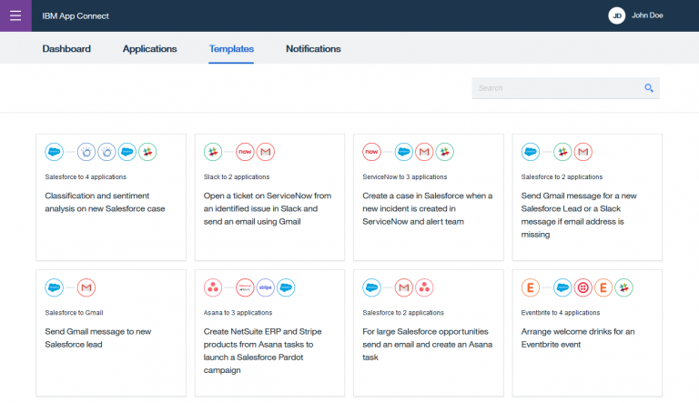Screen dimensions: 699x403
Task: Click Salesforce icon in ServiceNow to 3 applications card
Action: click(403, 152)
